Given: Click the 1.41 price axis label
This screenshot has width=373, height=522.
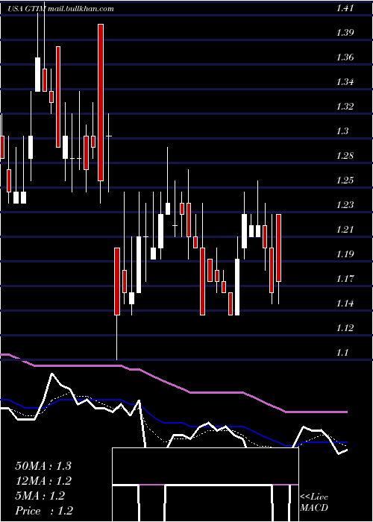Looking at the screenshot, I should tap(345, 8).
